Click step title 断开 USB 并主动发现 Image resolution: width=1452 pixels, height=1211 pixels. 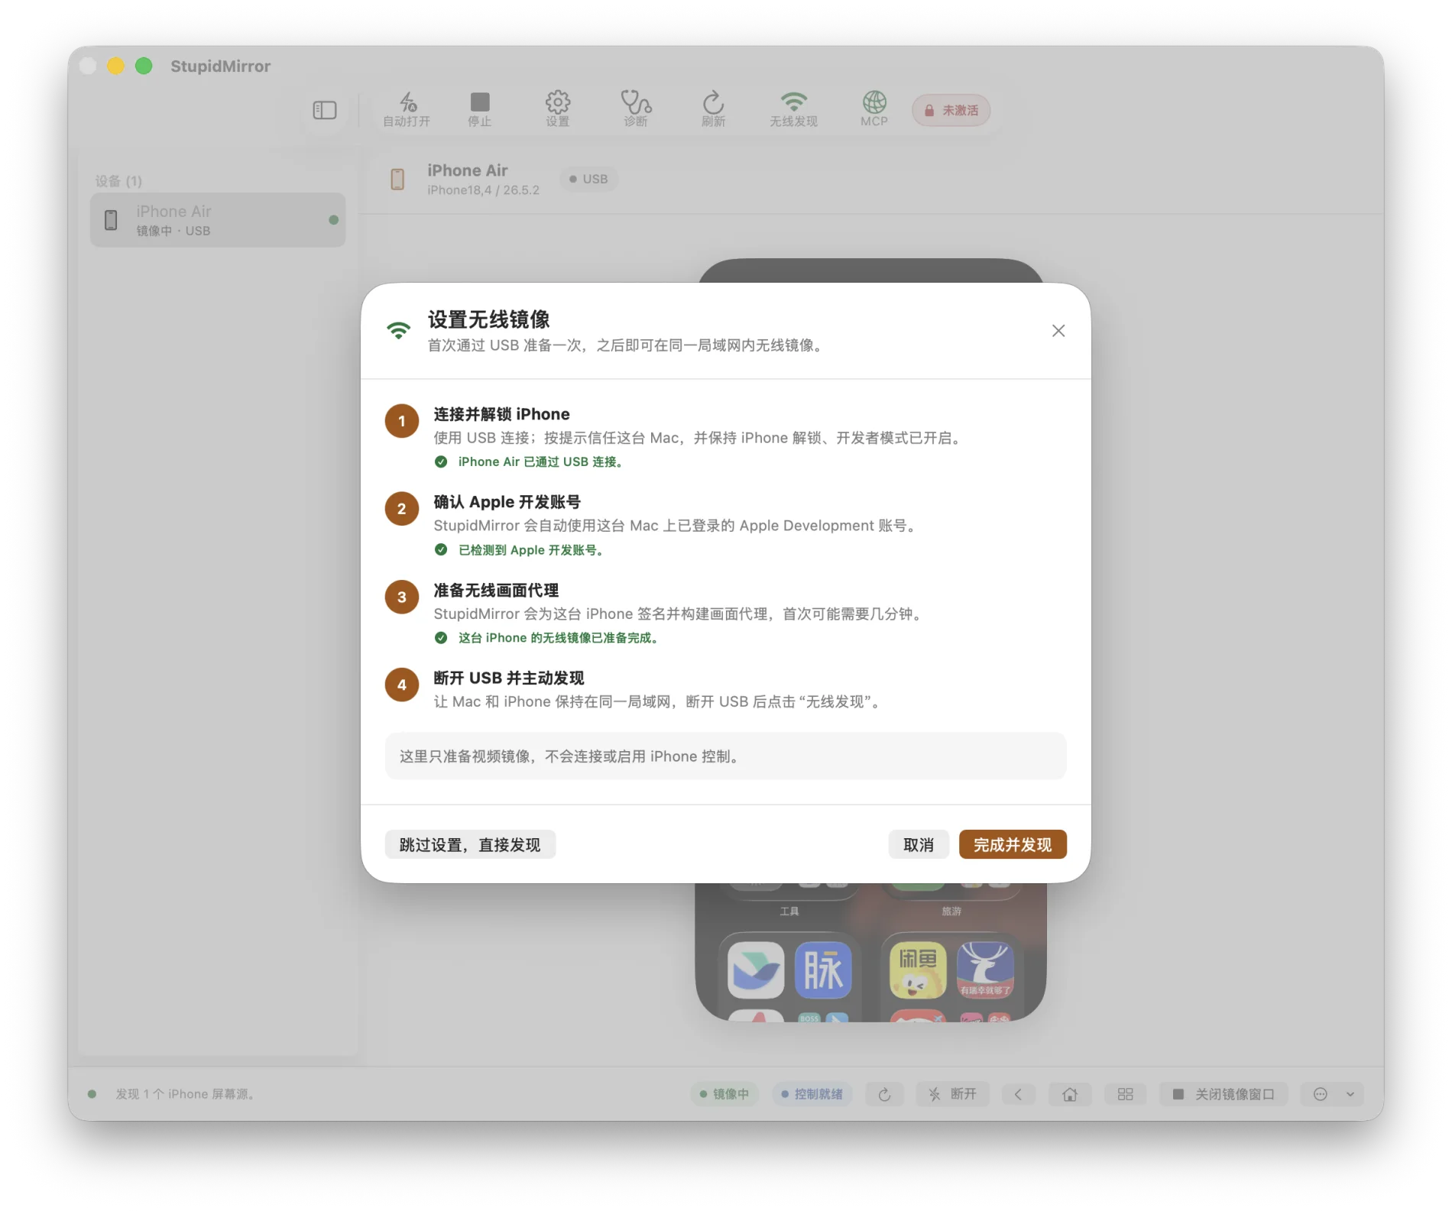point(509,678)
